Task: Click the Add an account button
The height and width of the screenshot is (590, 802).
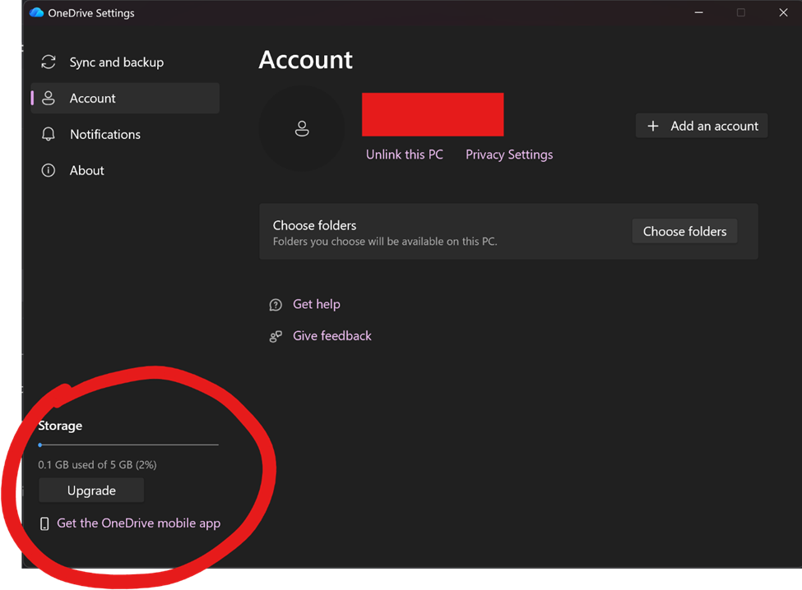Action: click(702, 126)
